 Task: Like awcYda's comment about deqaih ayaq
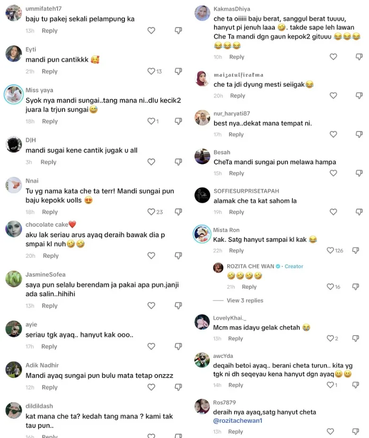click(330, 385)
